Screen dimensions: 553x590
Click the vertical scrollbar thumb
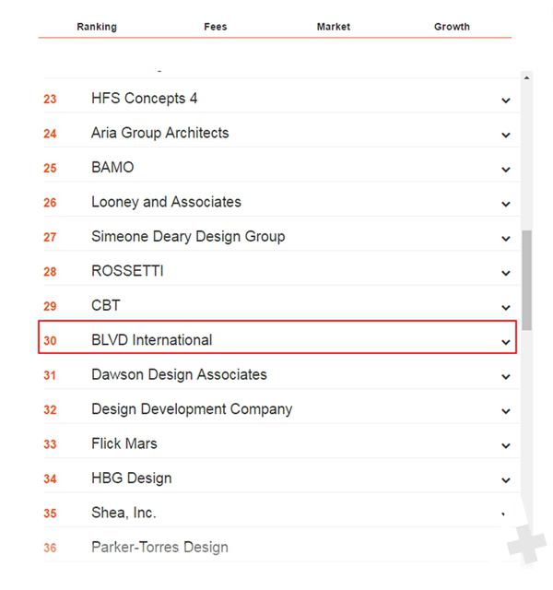[x=526, y=280]
